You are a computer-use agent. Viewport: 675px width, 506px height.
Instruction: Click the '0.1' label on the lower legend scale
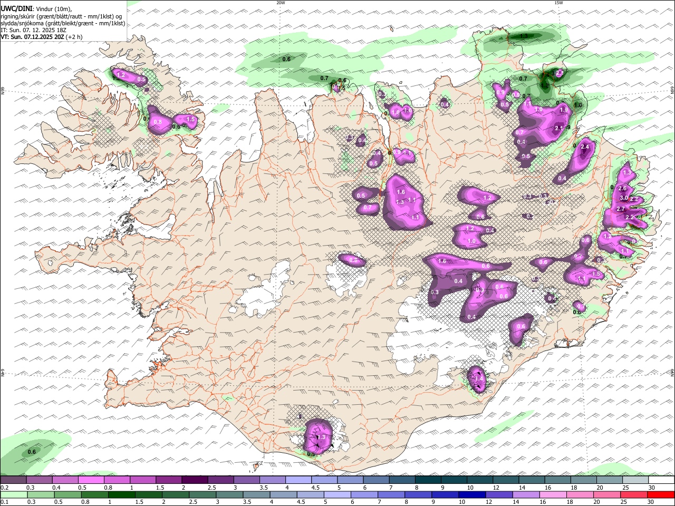[x=4, y=502]
